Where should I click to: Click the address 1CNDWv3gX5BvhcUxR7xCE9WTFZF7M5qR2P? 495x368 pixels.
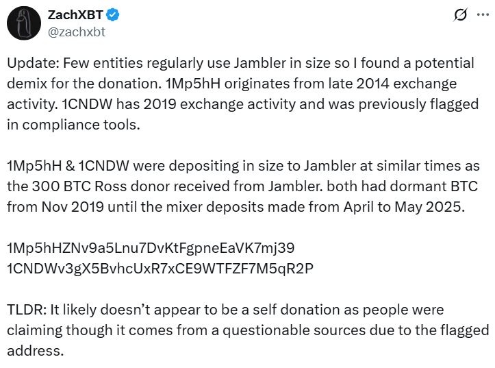[x=160, y=268]
